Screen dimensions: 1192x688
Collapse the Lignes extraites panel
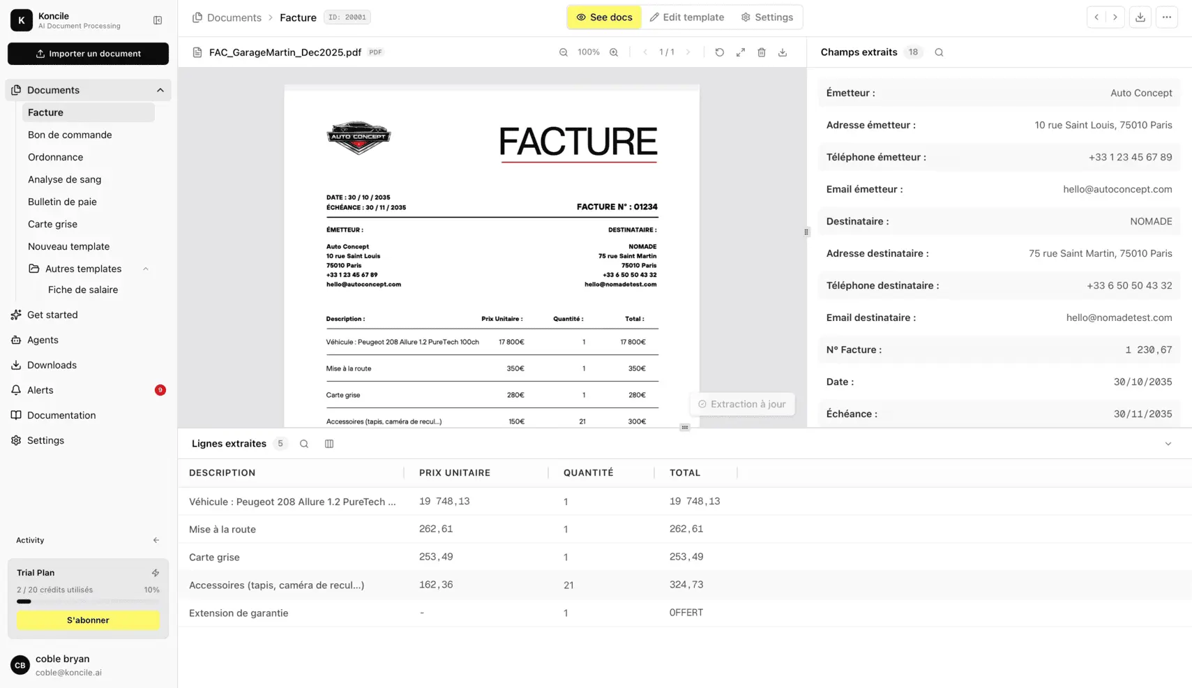click(1168, 443)
